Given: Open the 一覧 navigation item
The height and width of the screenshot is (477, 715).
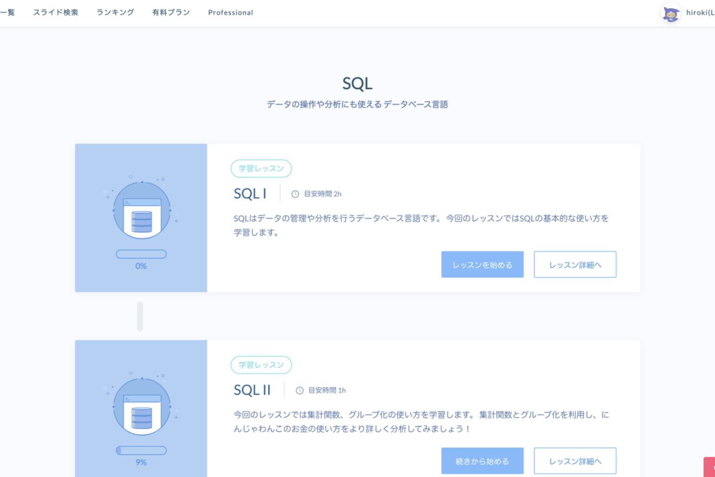Looking at the screenshot, I should point(8,13).
